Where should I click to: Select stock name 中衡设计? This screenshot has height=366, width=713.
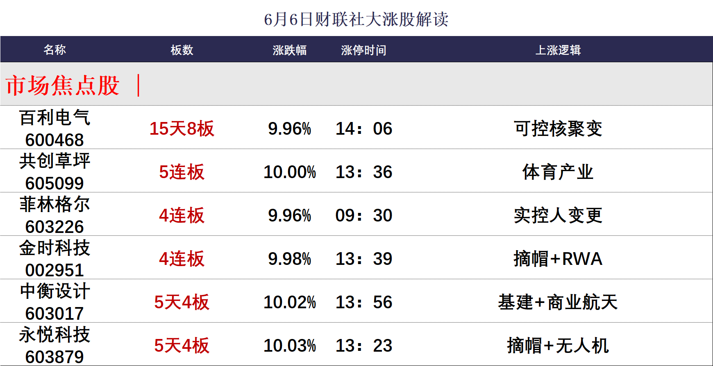pos(54,291)
